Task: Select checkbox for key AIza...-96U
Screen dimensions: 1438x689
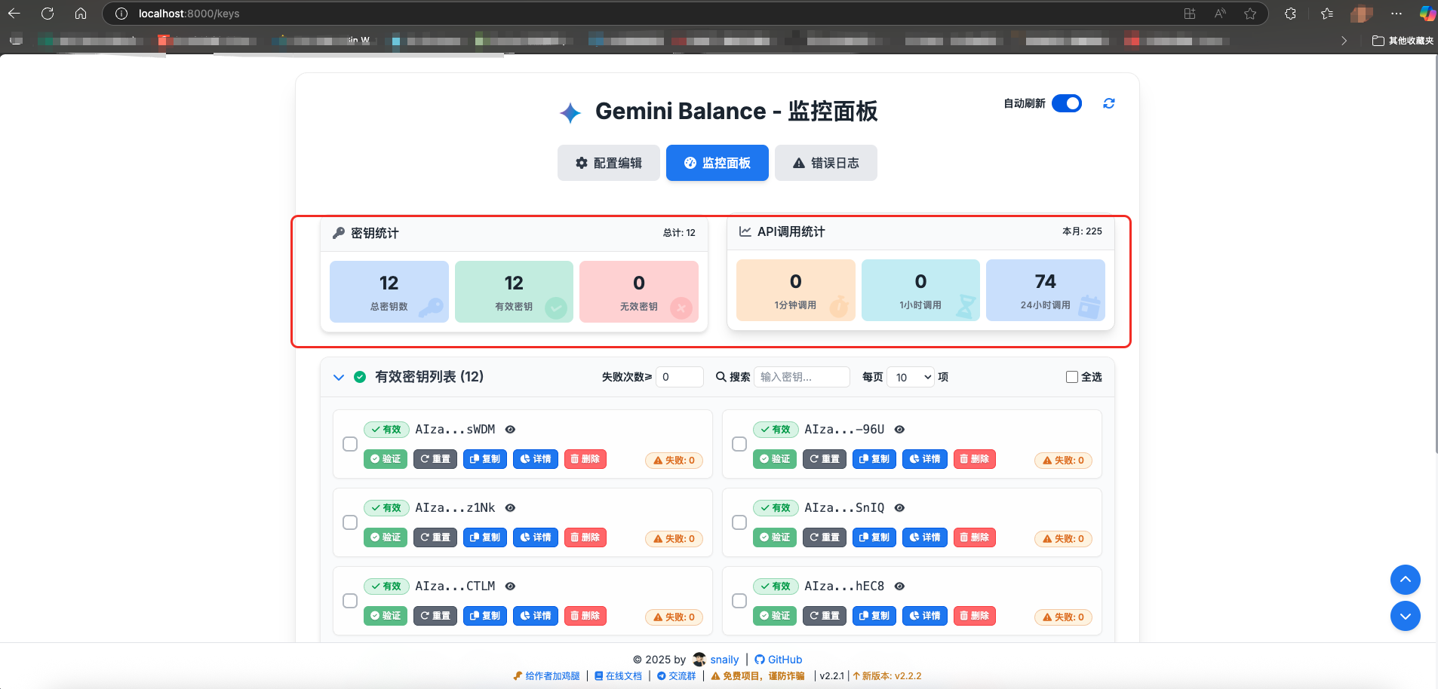Action: click(x=739, y=444)
